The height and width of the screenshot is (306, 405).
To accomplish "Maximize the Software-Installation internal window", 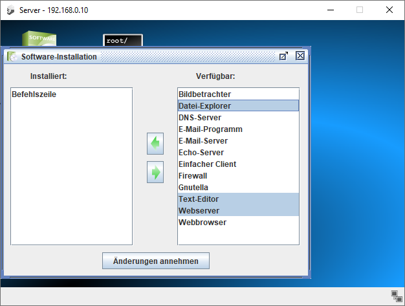I will pos(283,56).
